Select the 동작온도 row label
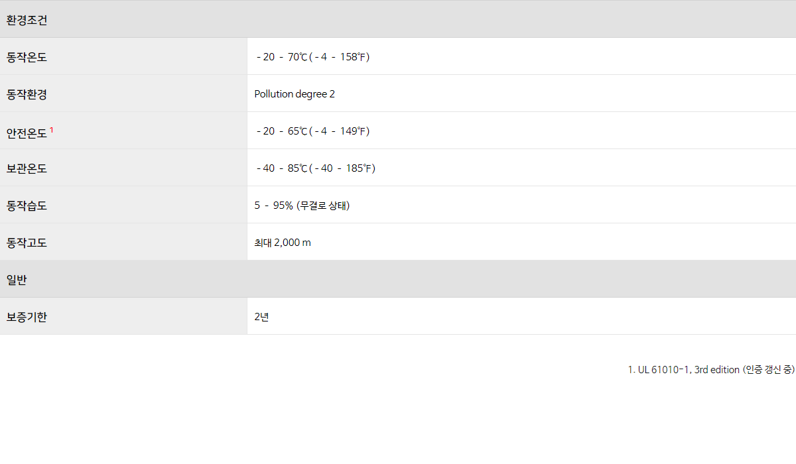796x464 pixels. point(27,57)
